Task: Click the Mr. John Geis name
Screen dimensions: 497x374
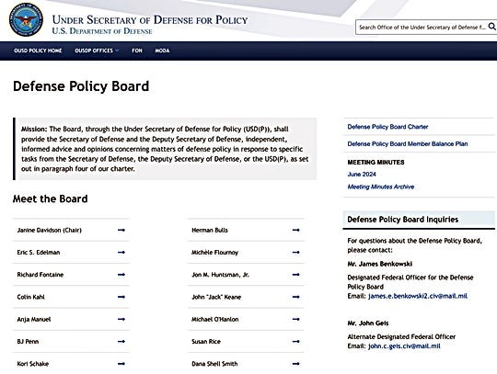Action: tap(367, 323)
